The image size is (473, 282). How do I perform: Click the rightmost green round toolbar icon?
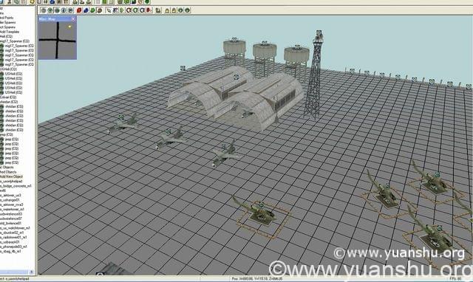(x=187, y=10)
